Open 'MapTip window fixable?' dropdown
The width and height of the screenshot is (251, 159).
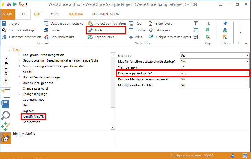[248, 85]
